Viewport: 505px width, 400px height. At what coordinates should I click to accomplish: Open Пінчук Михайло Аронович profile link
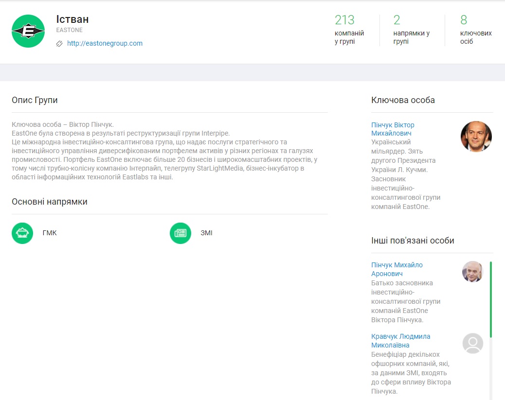click(397, 269)
